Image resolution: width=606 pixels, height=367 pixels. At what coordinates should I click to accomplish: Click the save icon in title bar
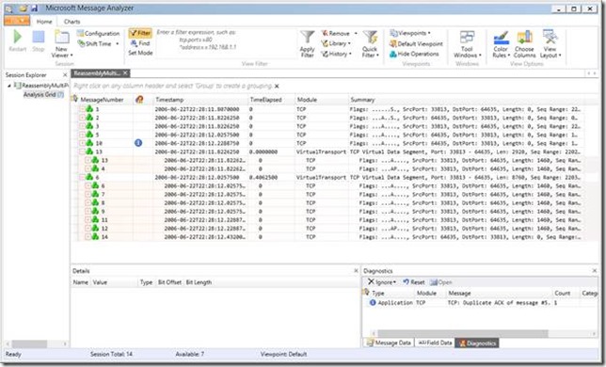35,8
